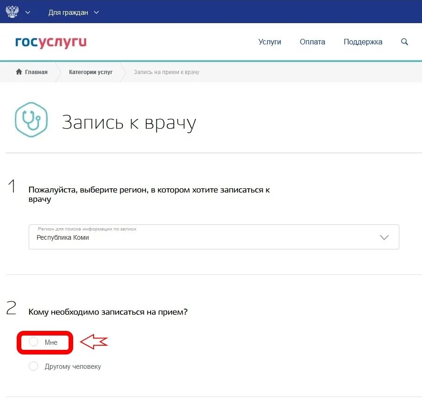This screenshot has height=410, width=422.
Task: Go to Главная breadcrumb link
Action: [x=36, y=72]
